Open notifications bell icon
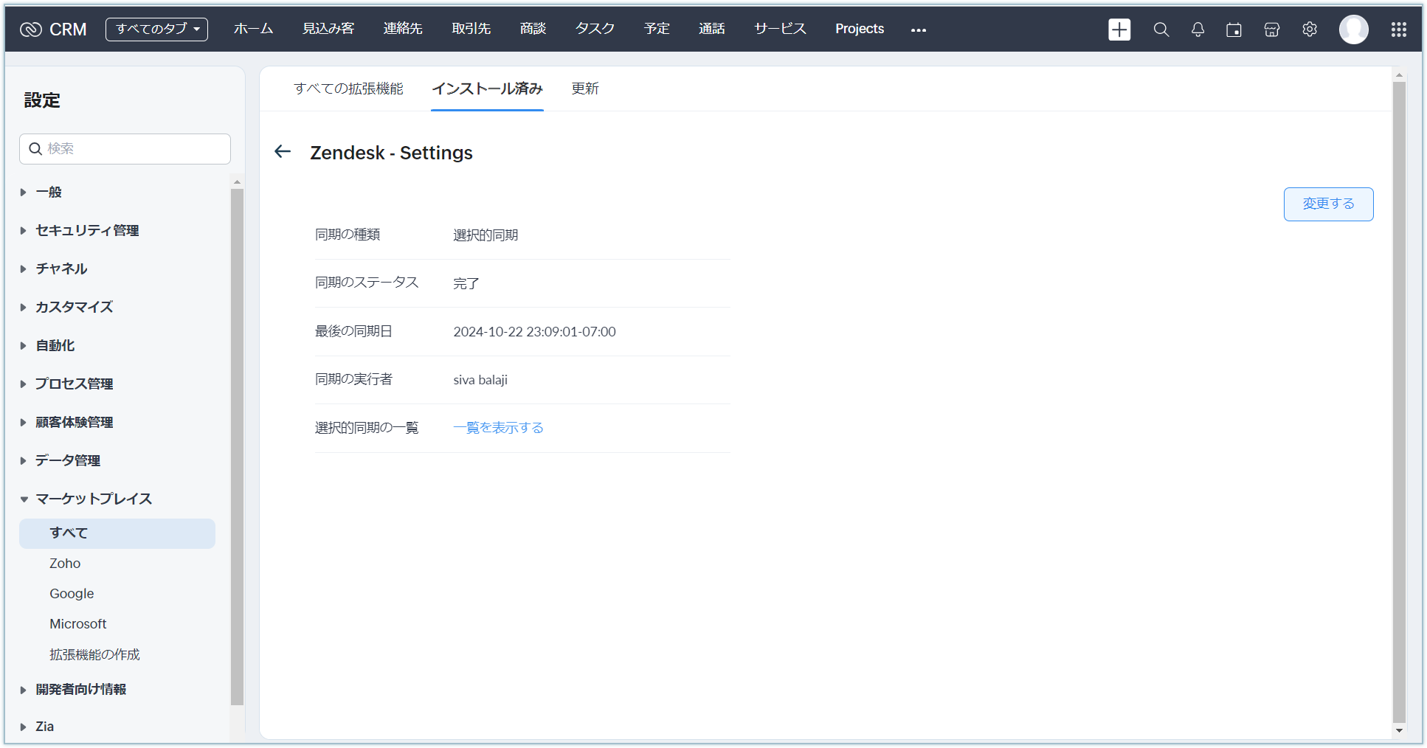 [x=1198, y=30]
